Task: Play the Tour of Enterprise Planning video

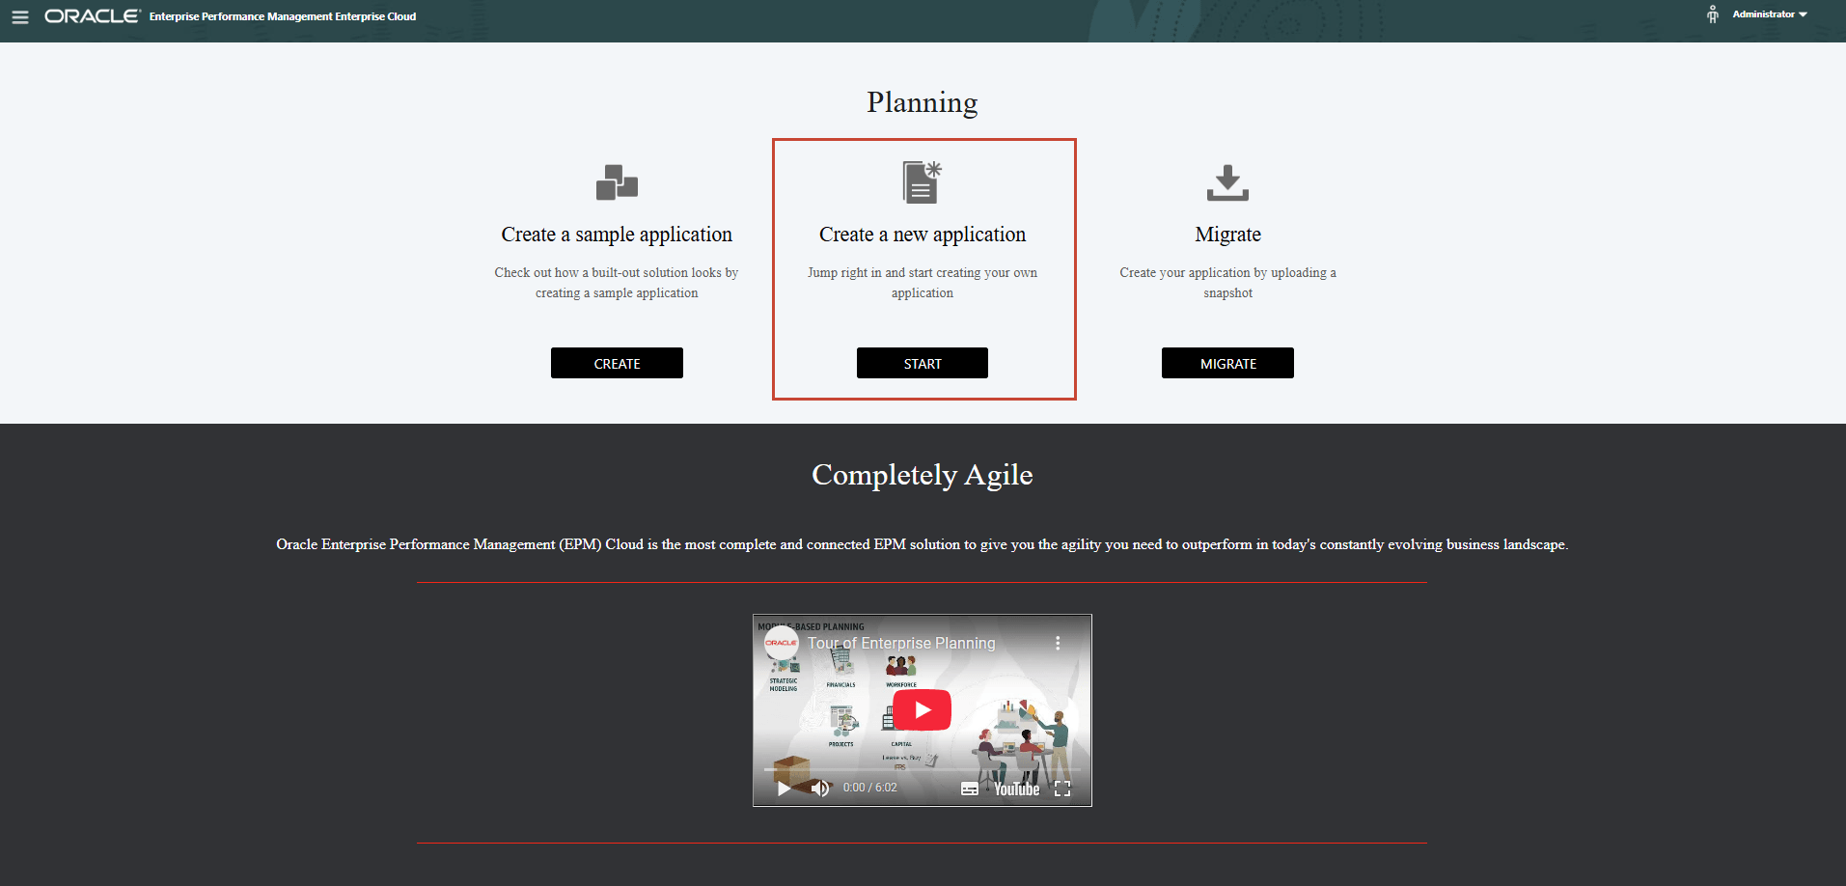Action: pos(922,709)
